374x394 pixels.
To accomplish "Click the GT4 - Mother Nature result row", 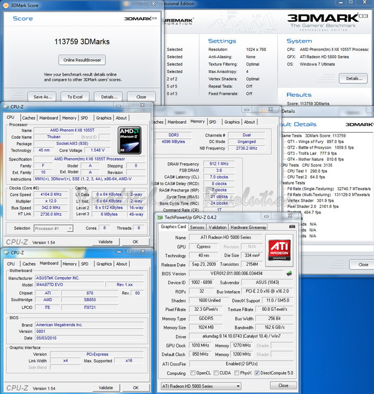I will coord(315,159).
